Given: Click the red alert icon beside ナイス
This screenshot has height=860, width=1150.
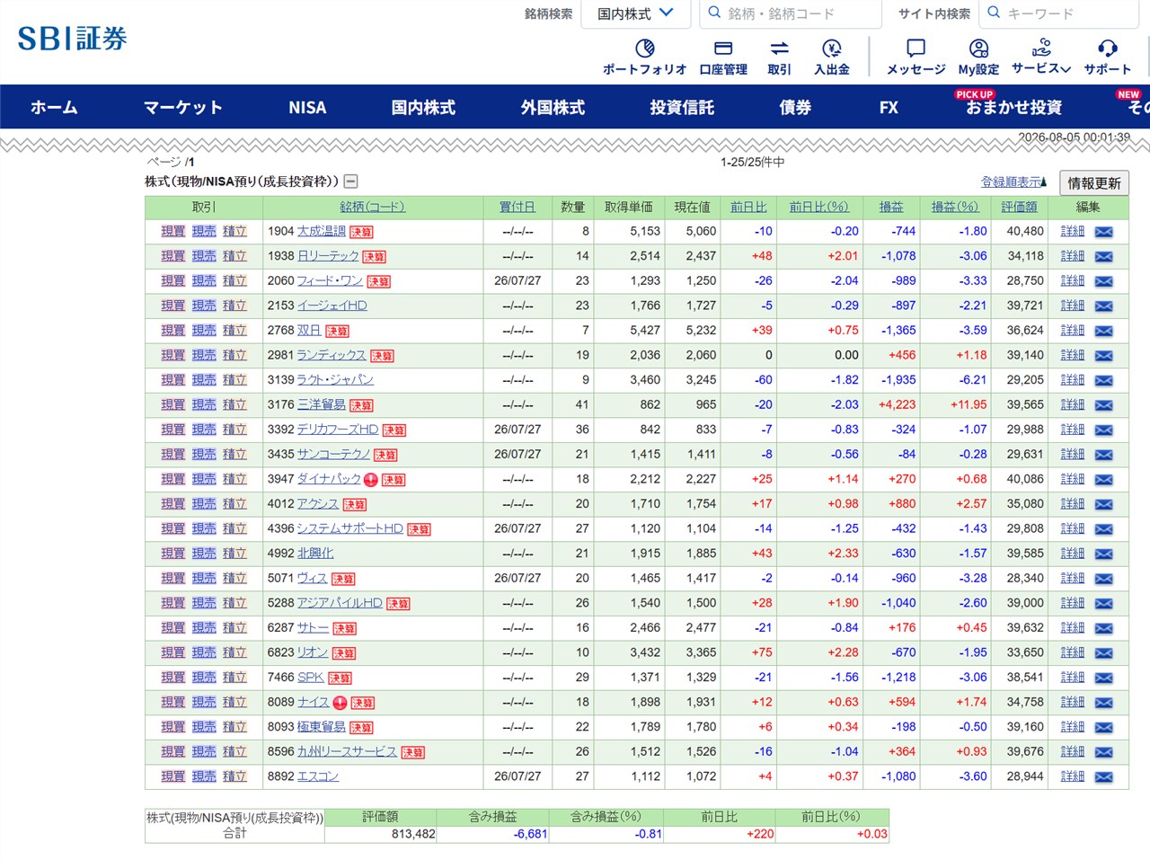Looking at the screenshot, I should coord(340,703).
